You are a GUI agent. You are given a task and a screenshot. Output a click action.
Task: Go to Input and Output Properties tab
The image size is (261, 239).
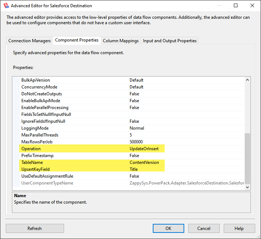coord(169,41)
